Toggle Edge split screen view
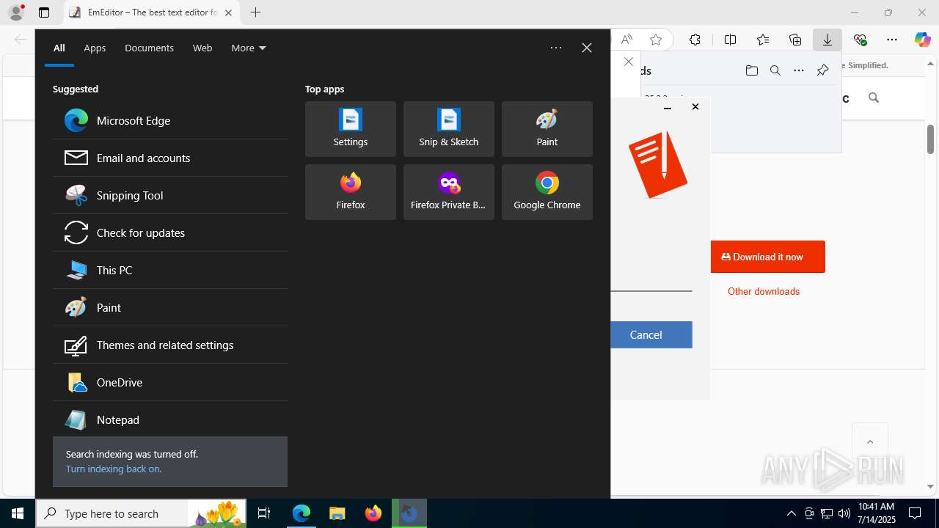Viewport: 939px width, 528px height. (731, 40)
